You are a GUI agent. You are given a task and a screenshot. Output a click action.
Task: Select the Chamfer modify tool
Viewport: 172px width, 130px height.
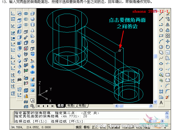(x=168, y=86)
